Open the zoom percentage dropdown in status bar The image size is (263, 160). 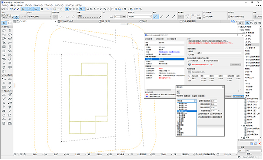(x=43, y=154)
